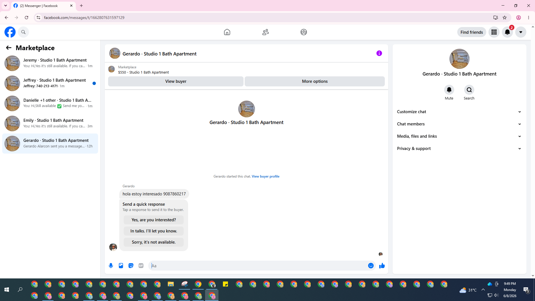This screenshot has width=535, height=301.
Task: Search in conversation from the side panel
Action: click(469, 90)
